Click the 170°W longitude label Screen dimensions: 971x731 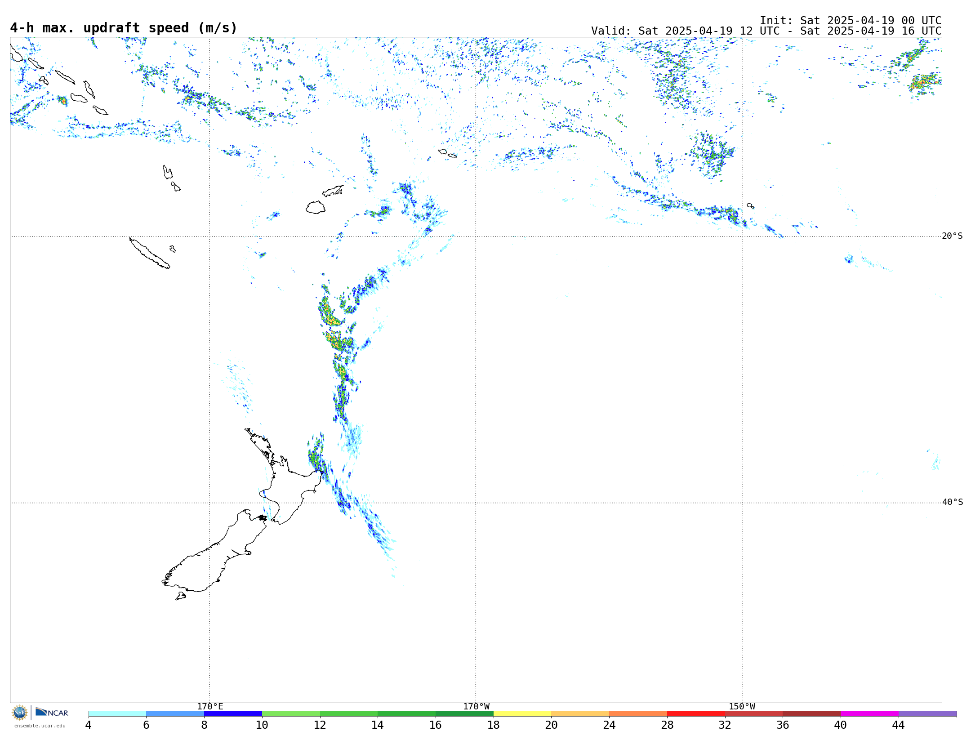pyautogui.click(x=476, y=706)
